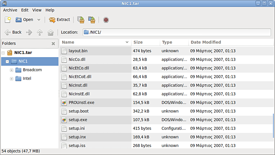Click the home folder icon
Screen dimensions: 275x155
tap(50, 32)
